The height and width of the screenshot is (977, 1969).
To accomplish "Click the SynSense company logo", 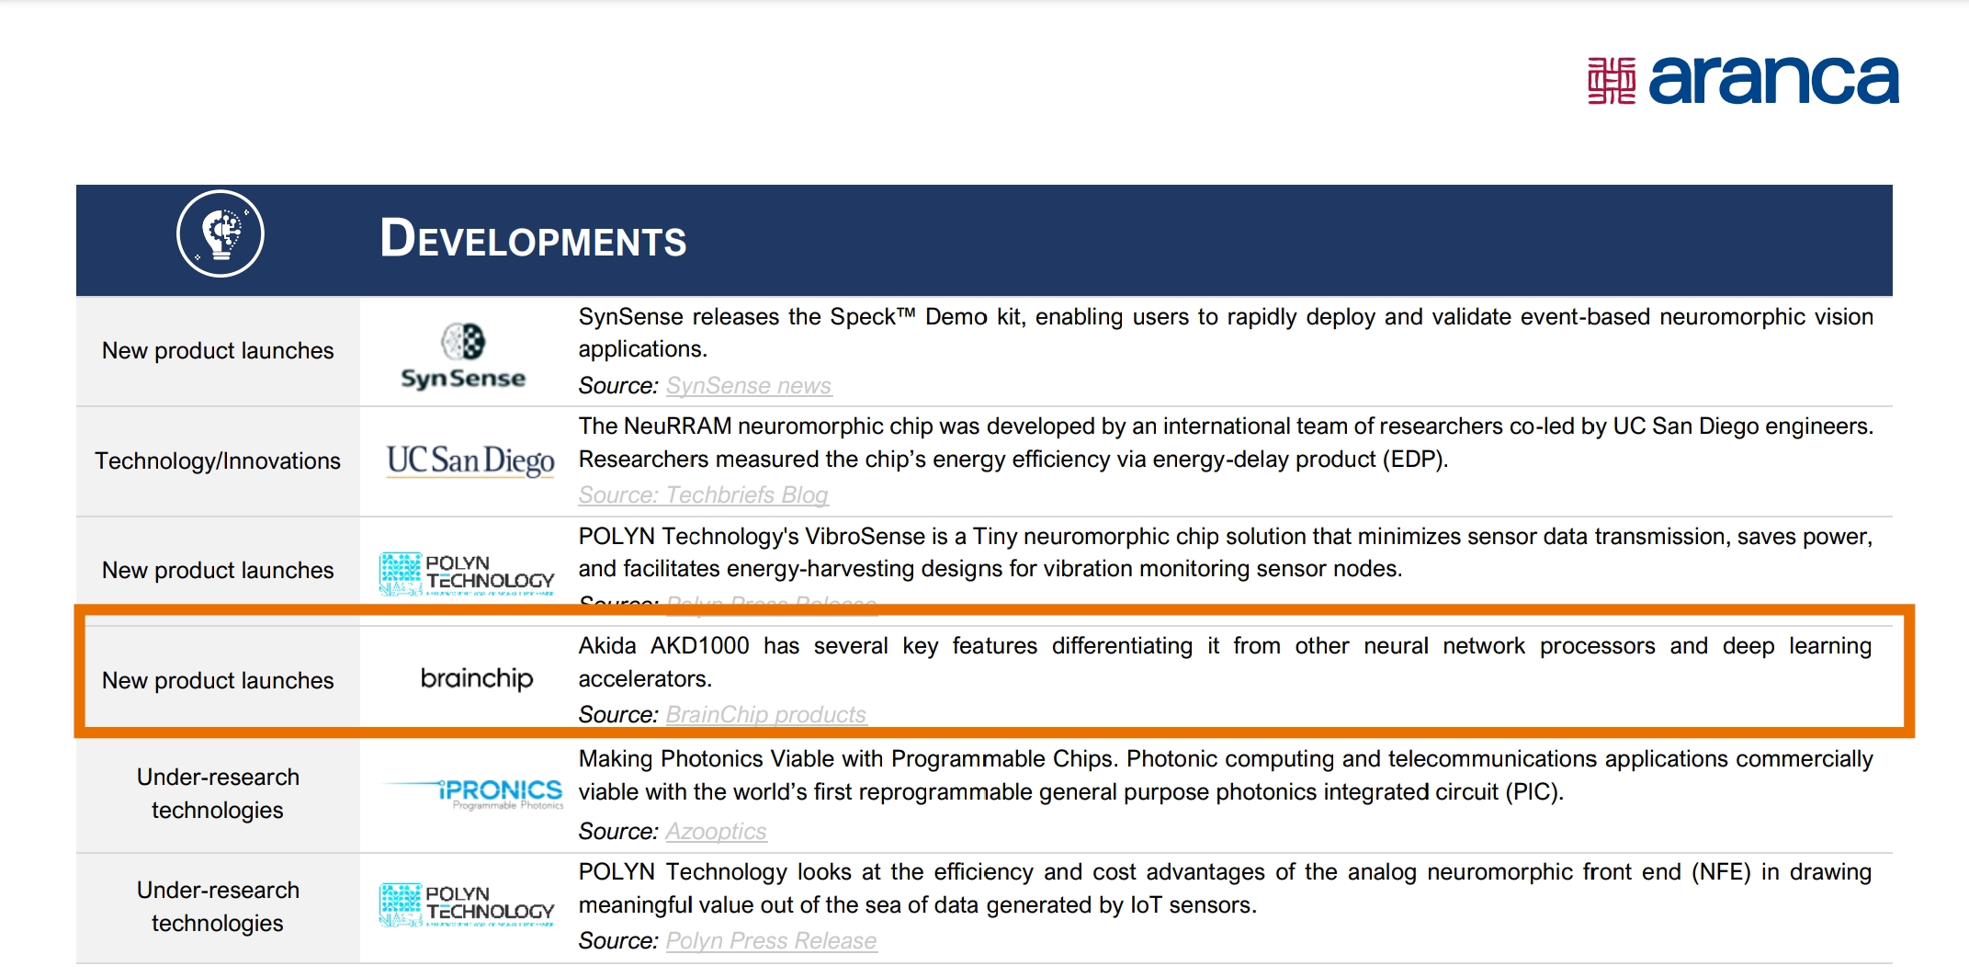I will (x=464, y=357).
